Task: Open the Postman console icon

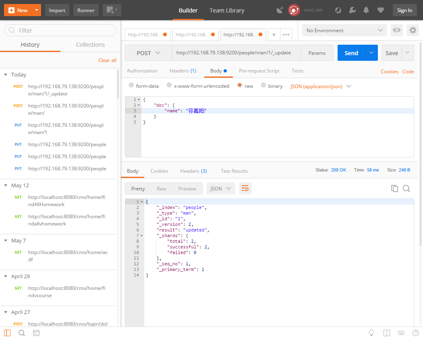Action: coord(36,333)
